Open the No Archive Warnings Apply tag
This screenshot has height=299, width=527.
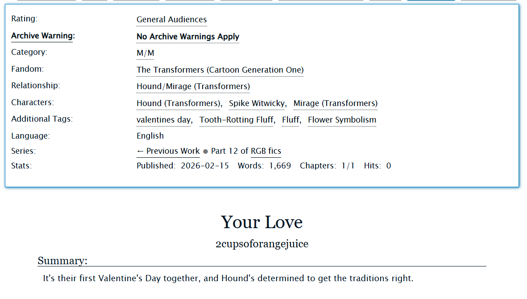tap(187, 37)
